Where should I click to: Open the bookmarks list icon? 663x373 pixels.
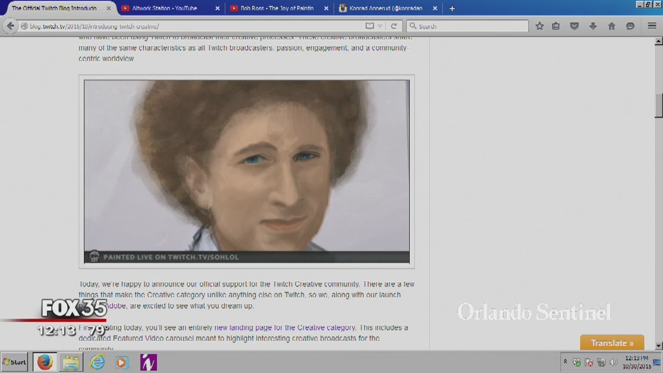click(x=556, y=26)
